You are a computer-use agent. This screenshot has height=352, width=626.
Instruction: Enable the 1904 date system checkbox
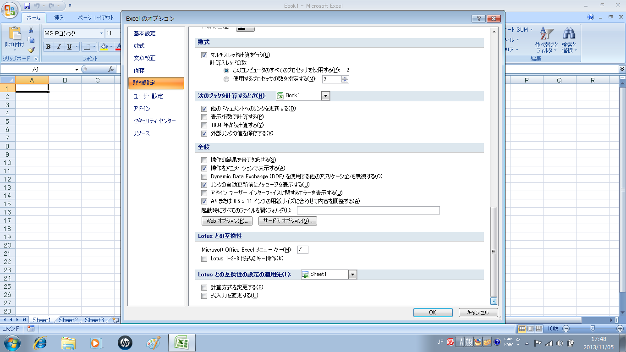point(204,125)
